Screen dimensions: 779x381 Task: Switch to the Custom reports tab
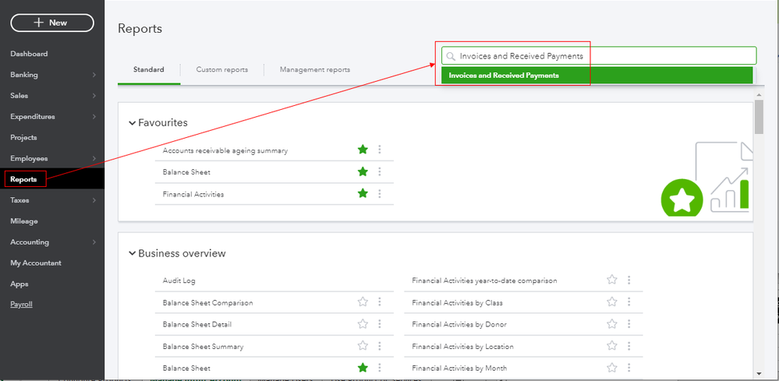tap(222, 69)
